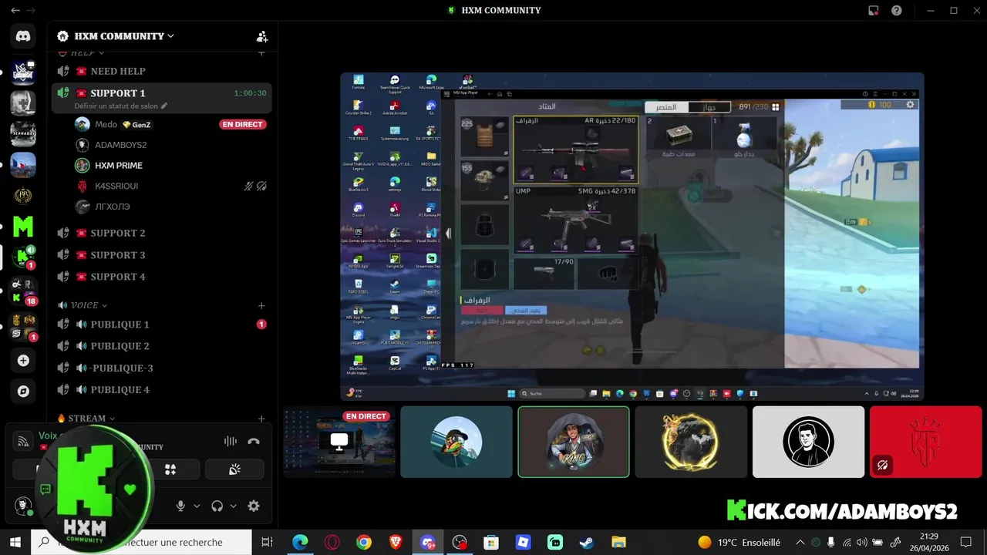The image size is (987, 555).
Task: Open the inbox icon in title bar
Action: [x=873, y=11]
